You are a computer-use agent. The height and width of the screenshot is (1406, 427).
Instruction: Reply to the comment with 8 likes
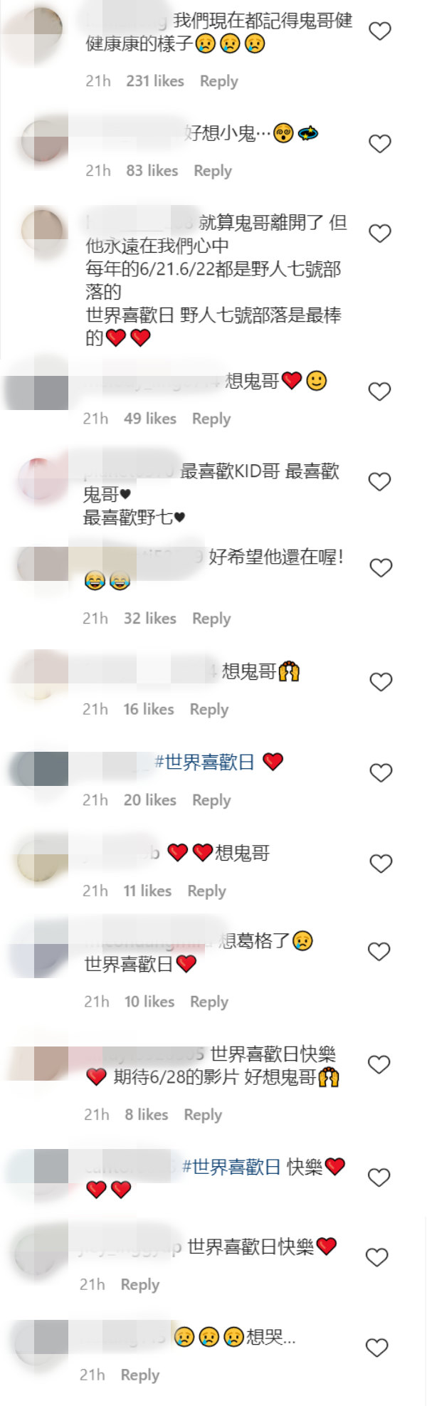[x=203, y=1115]
